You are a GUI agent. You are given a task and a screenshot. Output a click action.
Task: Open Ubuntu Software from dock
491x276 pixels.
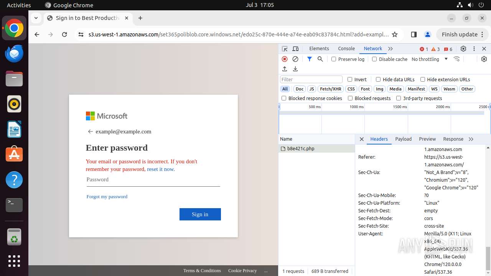14,154
